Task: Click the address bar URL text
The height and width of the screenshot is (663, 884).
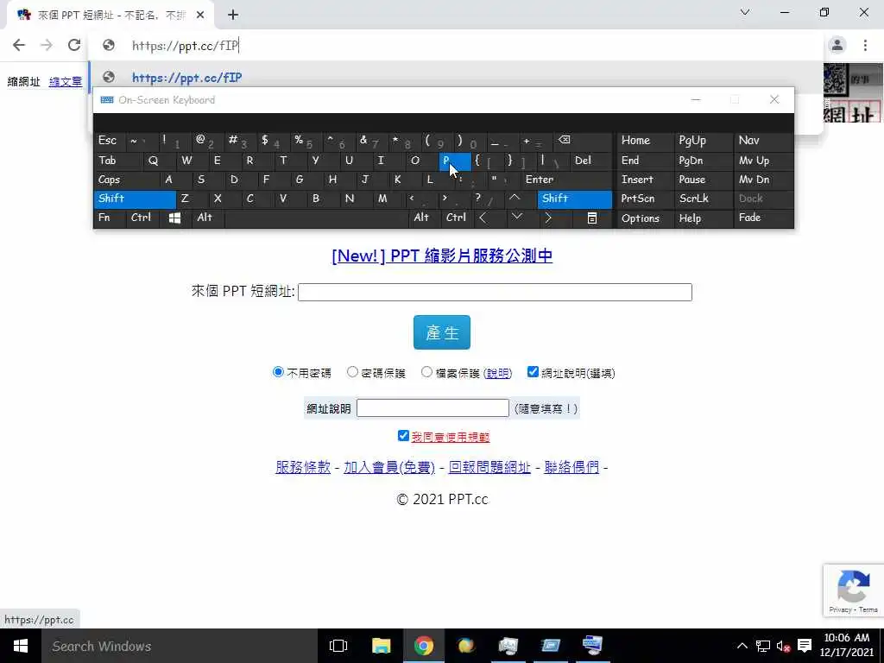Action: coord(186,46)
